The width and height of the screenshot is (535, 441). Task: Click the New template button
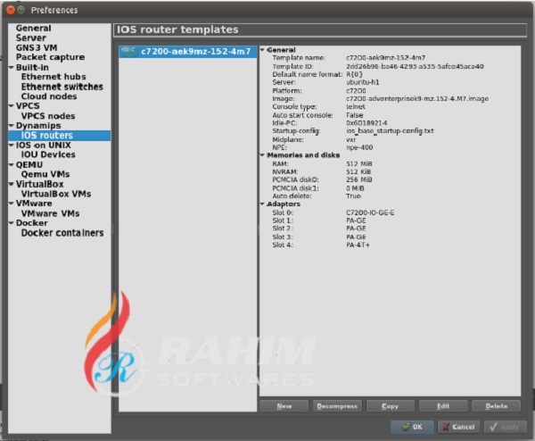click(284, 406)
